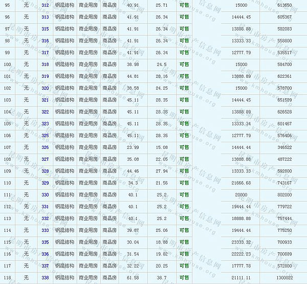Screen dimensions: 307x284
Task: Select room 318 link
Action: [x=45, y=64]
